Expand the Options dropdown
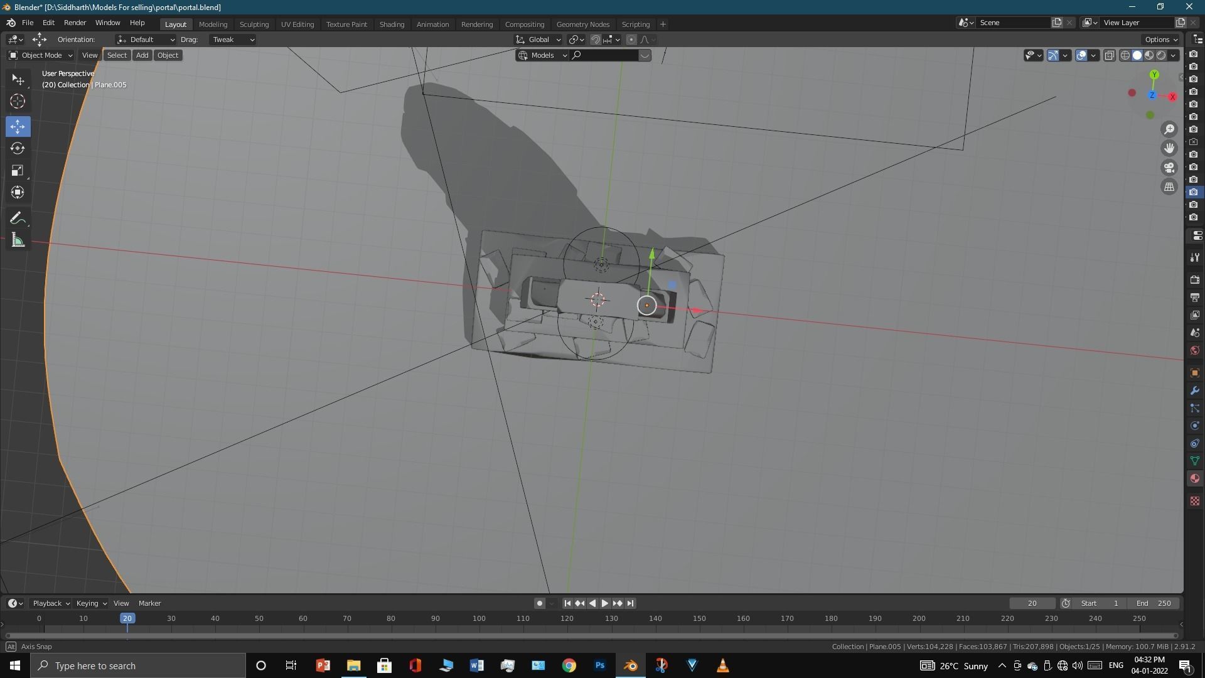1205x678 pixels. [1160, 40]
